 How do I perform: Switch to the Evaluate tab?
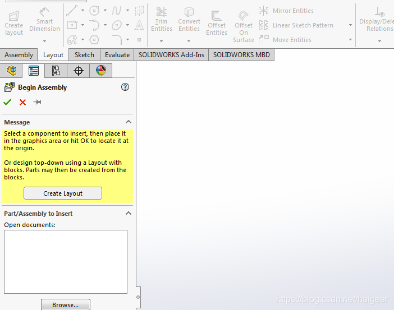[117, 55]
